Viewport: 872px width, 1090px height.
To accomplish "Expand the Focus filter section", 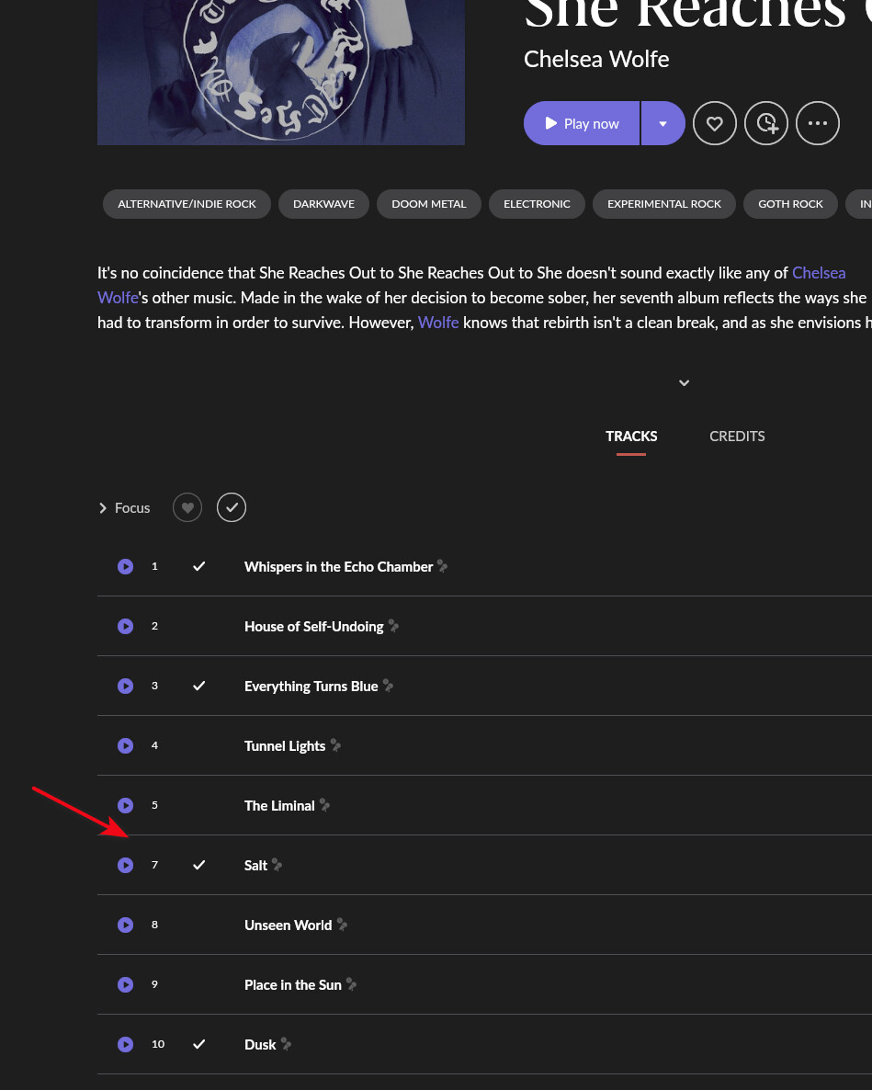I will click(124, 508).
